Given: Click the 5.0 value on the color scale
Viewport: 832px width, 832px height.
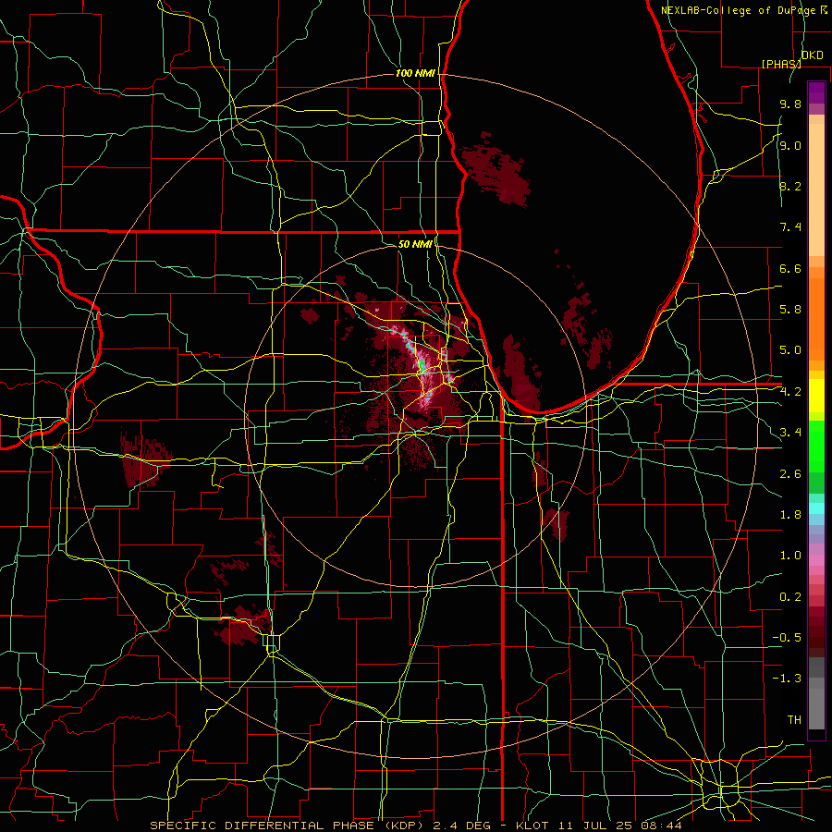Looking at the screenshot, I should click(x=790, y=350).
